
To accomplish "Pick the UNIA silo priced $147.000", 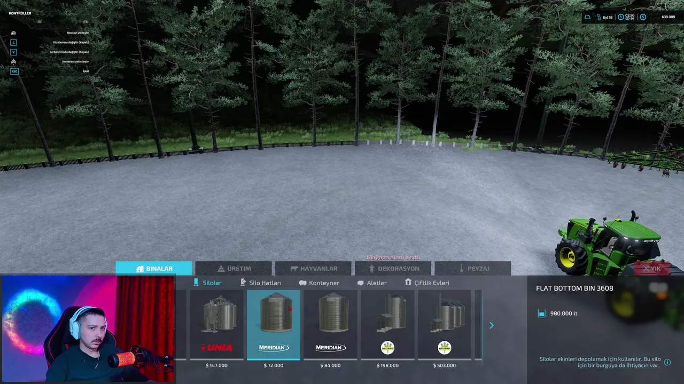I will 216,324.
